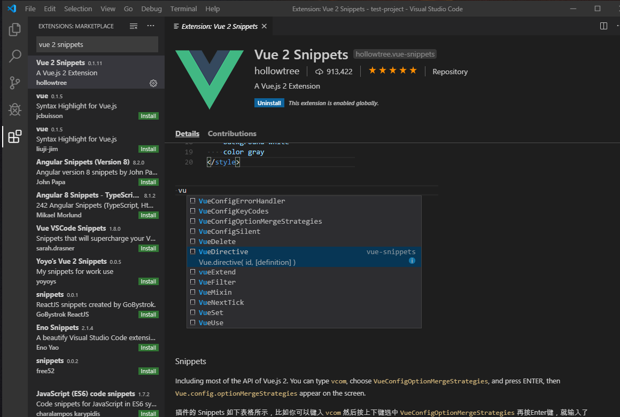The height and width of the screenshot is (417, 620).
Task: Select JavaScript (ES6) code snippets entry
Action: (x=96, y=403)
